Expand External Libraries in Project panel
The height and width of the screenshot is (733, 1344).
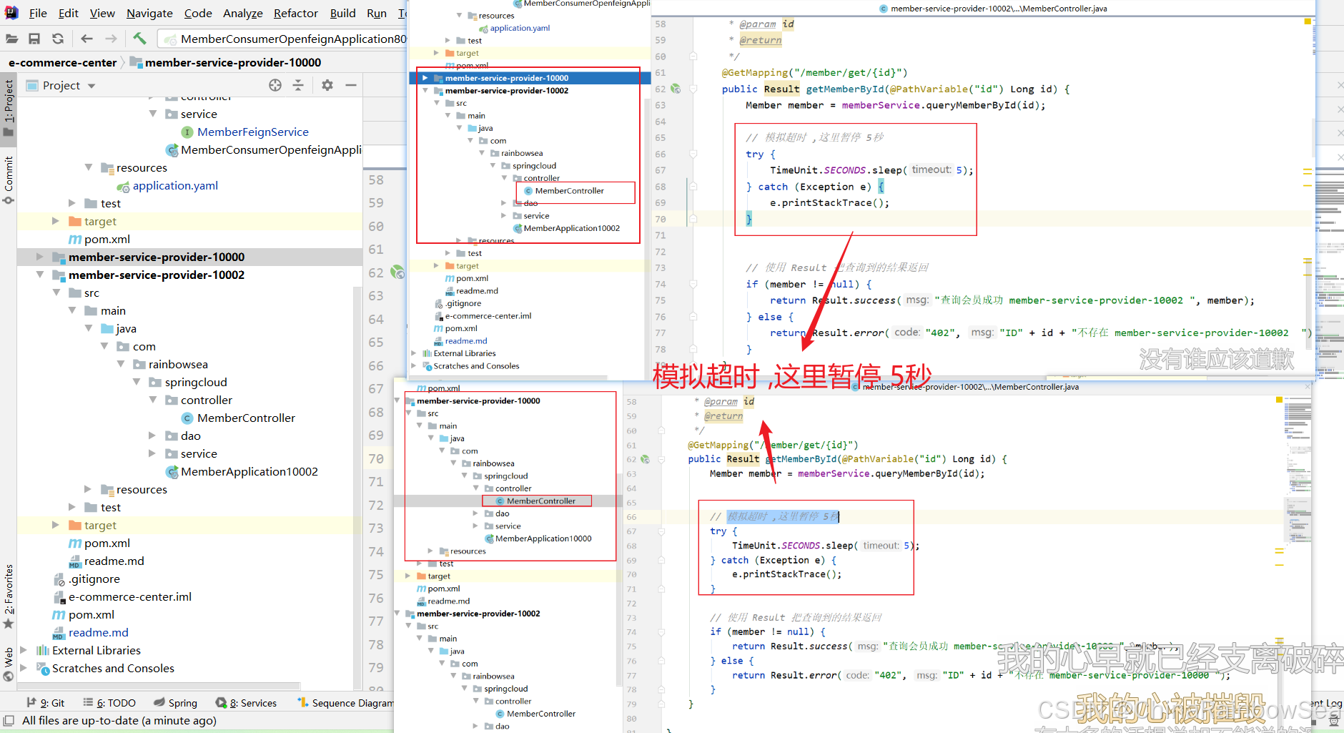[x=24, y=650]
